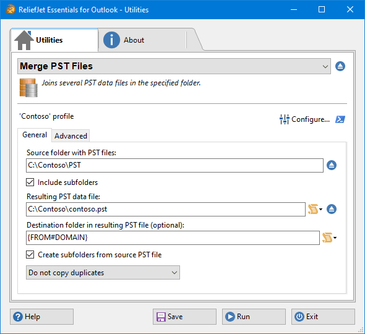
Task: Open Help with the Help button
Action: coord(41,317)
